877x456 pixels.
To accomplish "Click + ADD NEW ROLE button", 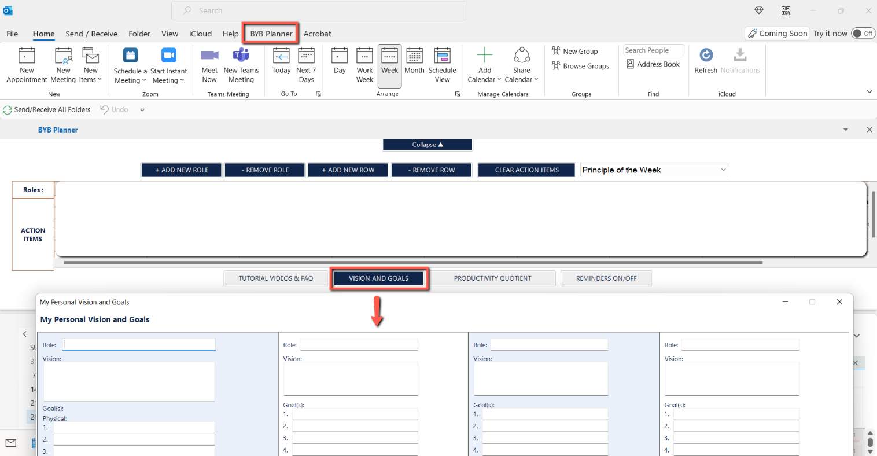I will (x=182, y=170).
